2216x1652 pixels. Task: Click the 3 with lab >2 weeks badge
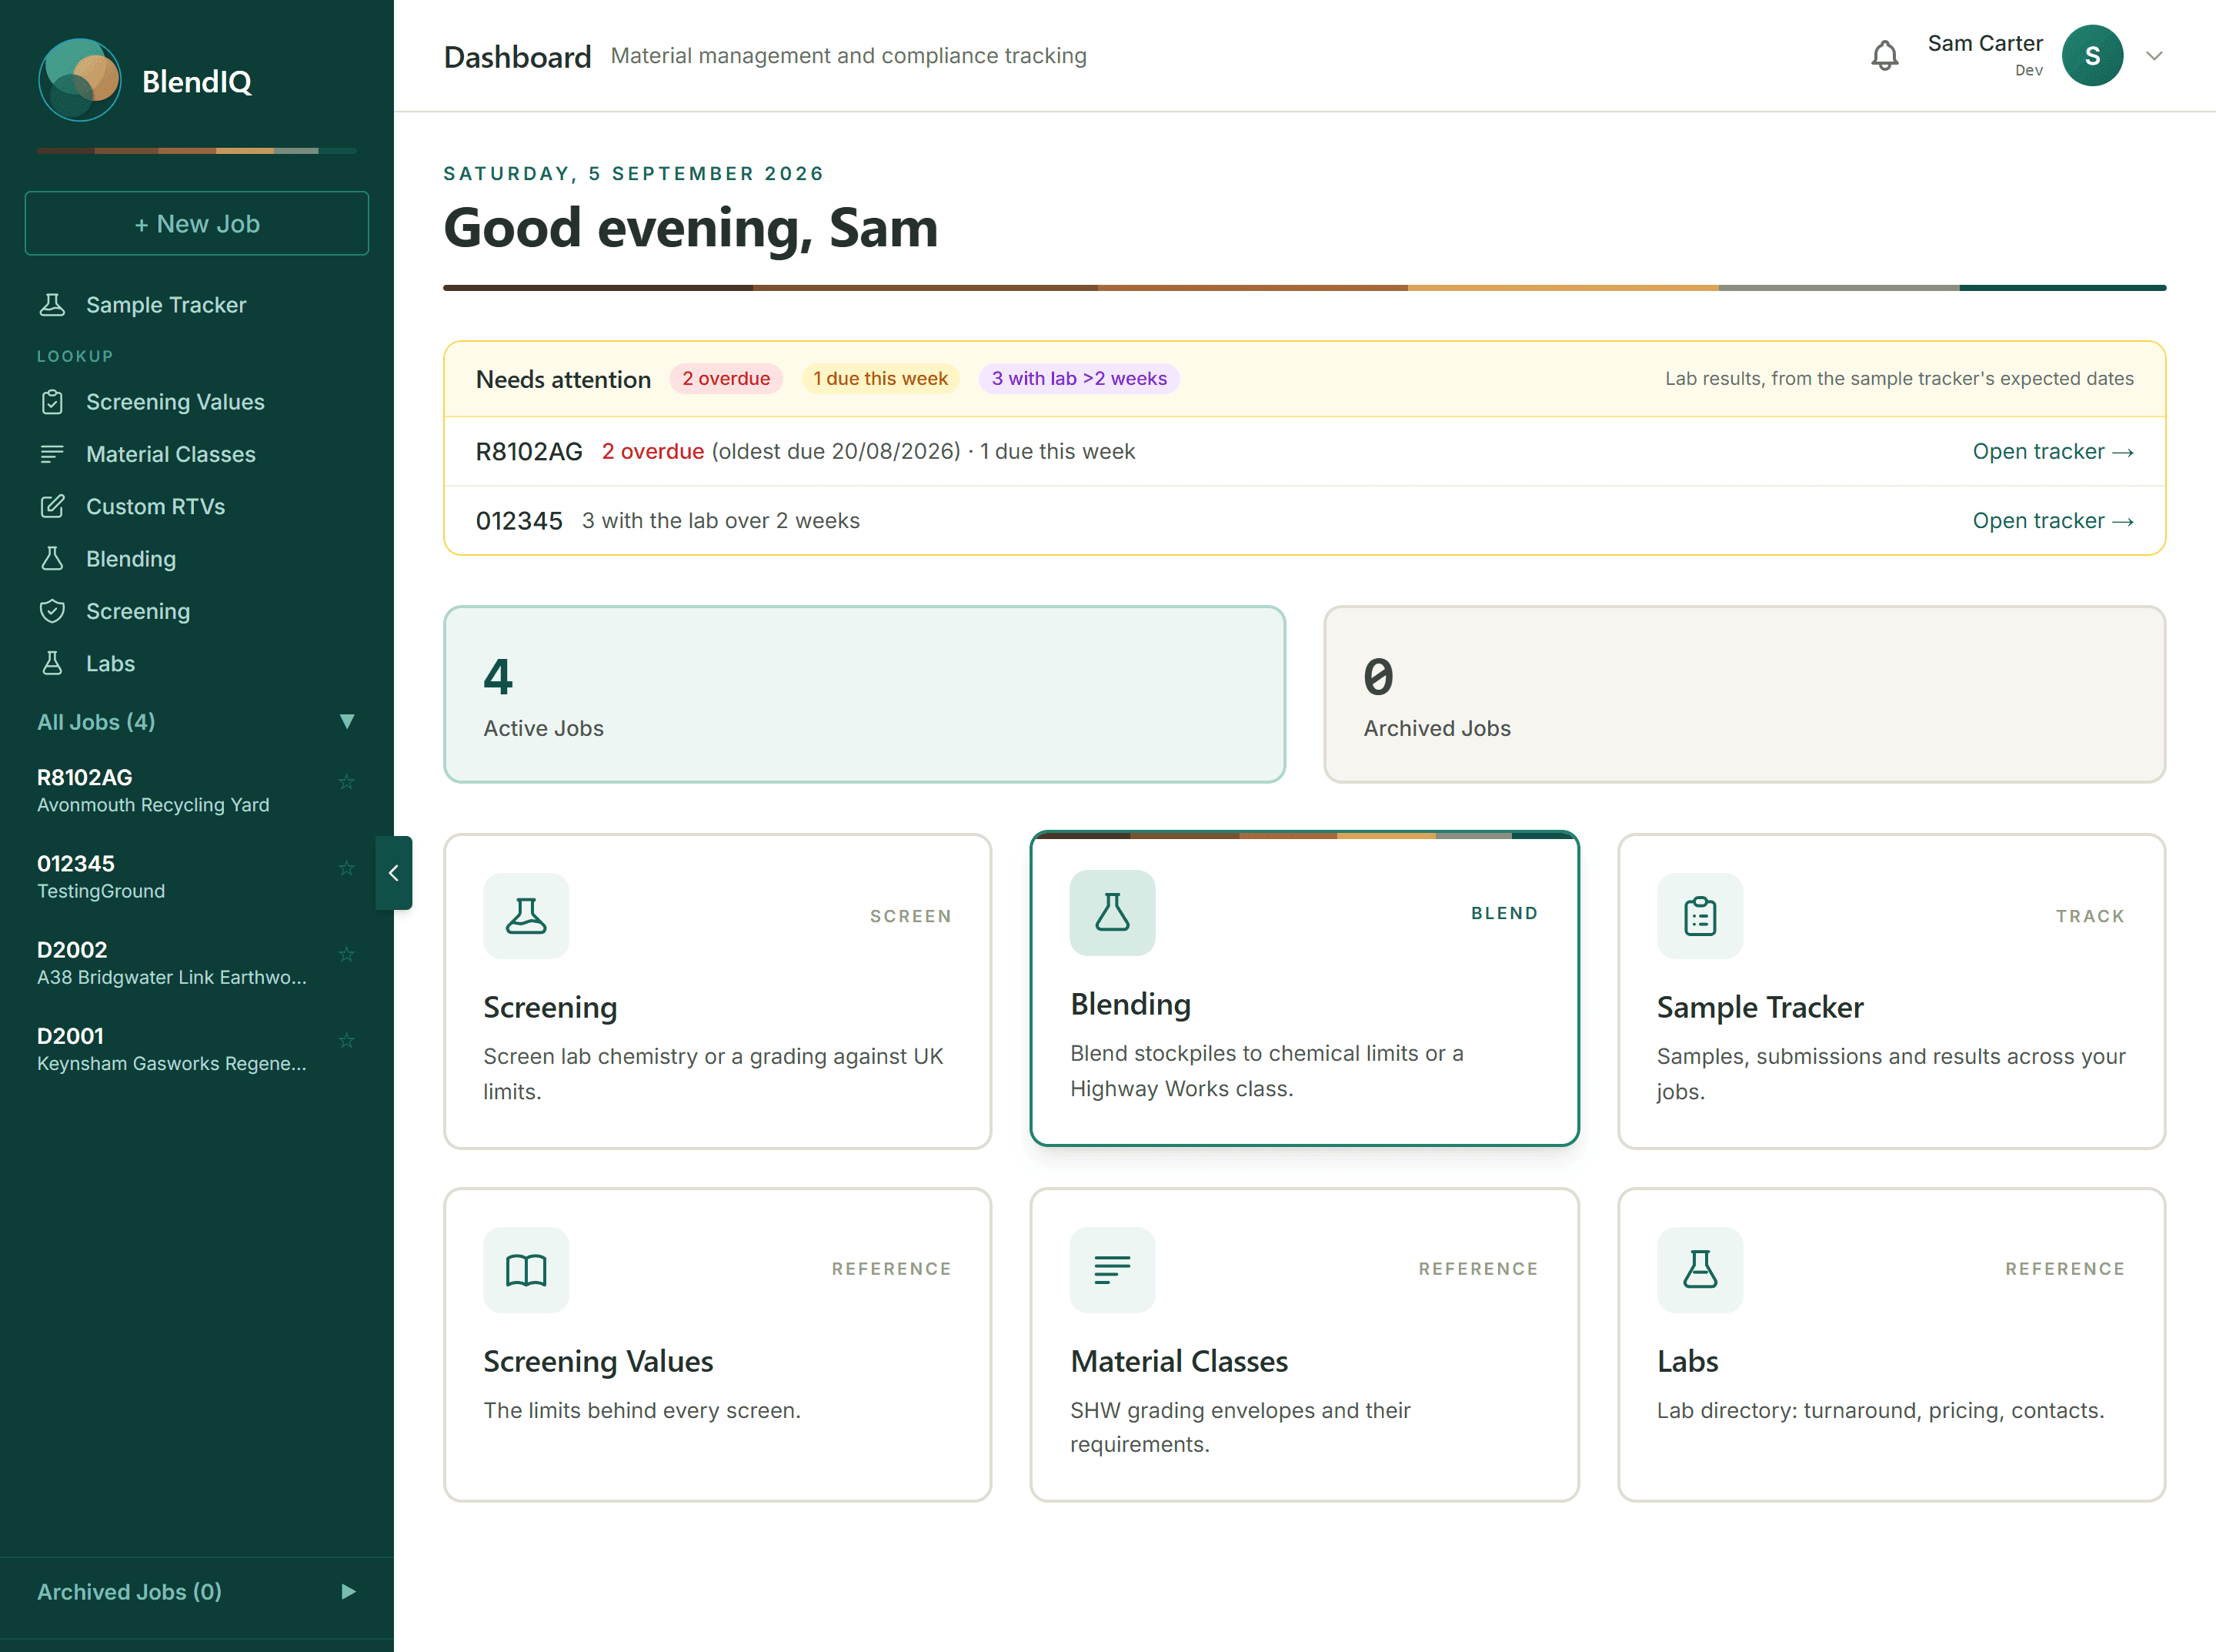(1079, 379)
